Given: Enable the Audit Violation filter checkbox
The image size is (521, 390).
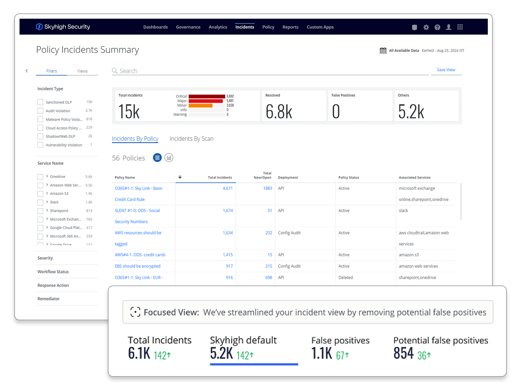Looking at the screenshot, I should (x=40, y=111).
